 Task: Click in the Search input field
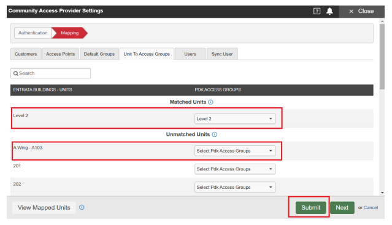(x=50, y=74)
